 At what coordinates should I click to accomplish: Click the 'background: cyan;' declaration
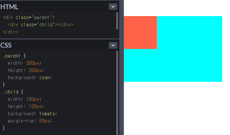30,78
